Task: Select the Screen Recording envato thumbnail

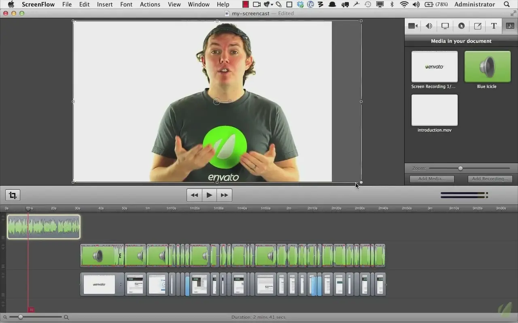Action: tap(435, 67)
